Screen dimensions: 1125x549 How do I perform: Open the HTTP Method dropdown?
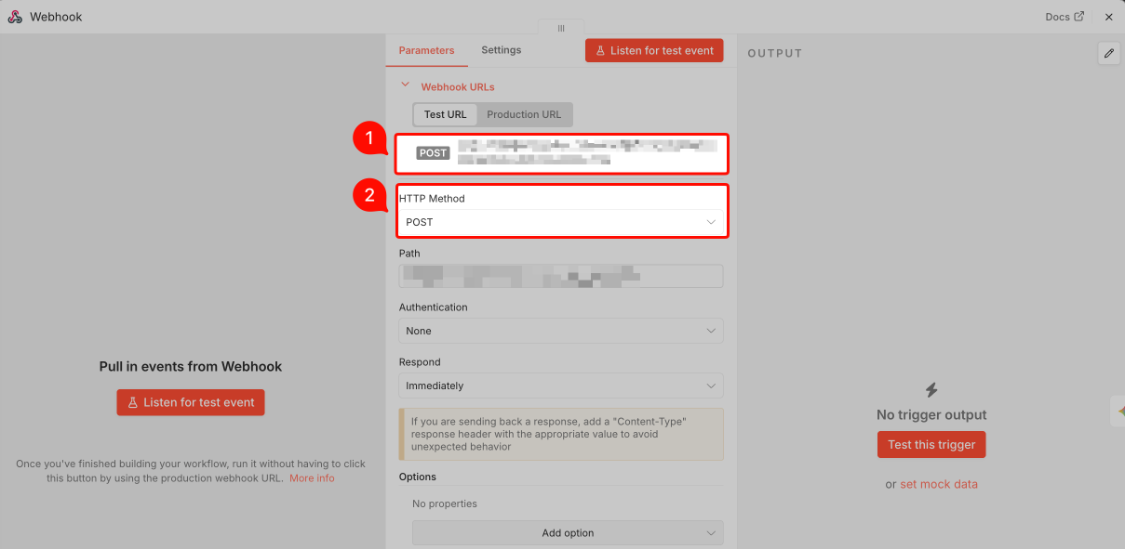coord(562,222)
